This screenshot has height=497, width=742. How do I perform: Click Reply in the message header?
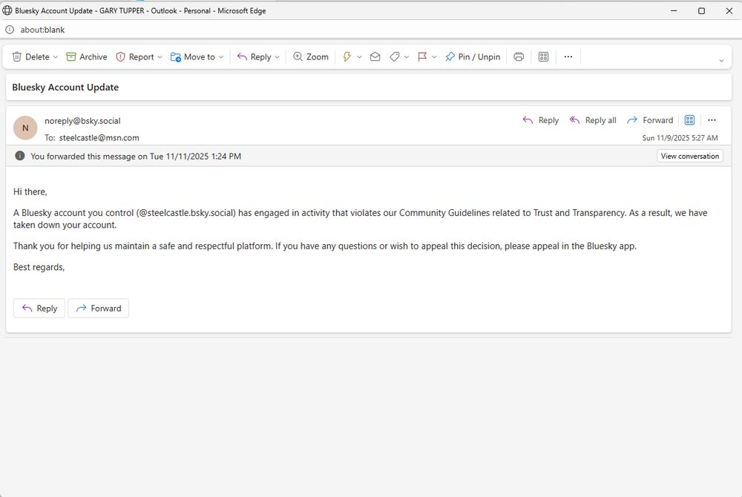coord(541,120)
